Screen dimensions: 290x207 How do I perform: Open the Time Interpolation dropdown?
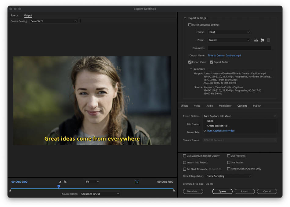[x=228, y=176]
